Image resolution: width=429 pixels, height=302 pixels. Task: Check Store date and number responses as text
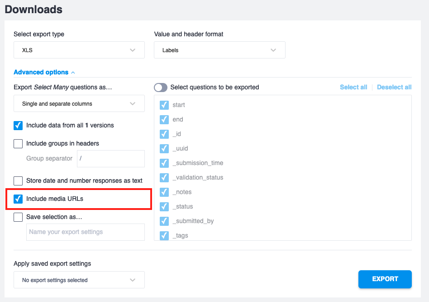(18, 181)
